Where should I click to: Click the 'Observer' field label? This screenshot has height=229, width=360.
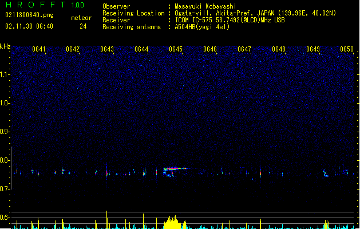click(x=116, y=6)
